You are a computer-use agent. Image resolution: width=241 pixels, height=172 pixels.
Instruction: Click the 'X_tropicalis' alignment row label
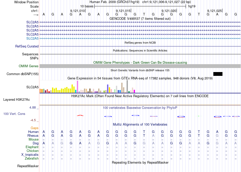[30, 155]
